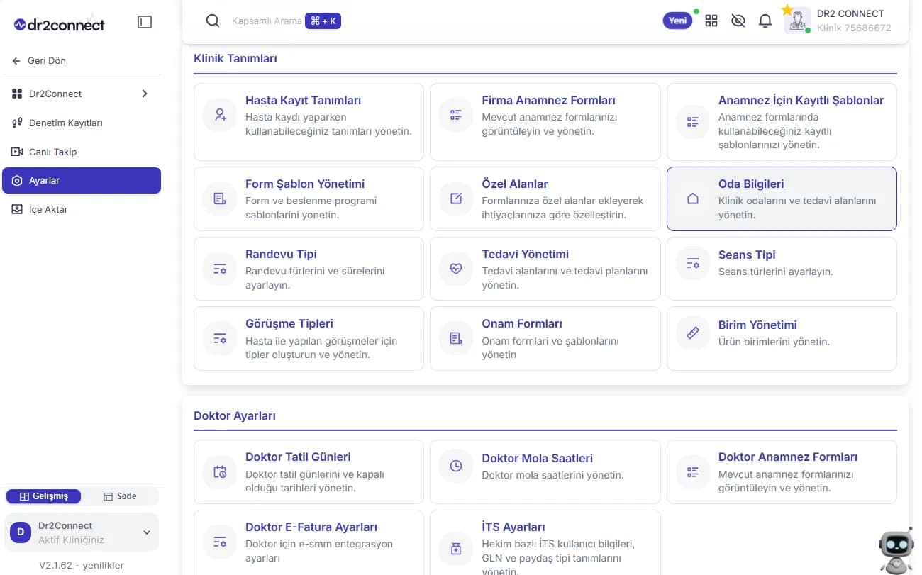Viewport: 922px width, 575px height.
Task: Click the search magnifier icon
Action: tap(213, 21)
